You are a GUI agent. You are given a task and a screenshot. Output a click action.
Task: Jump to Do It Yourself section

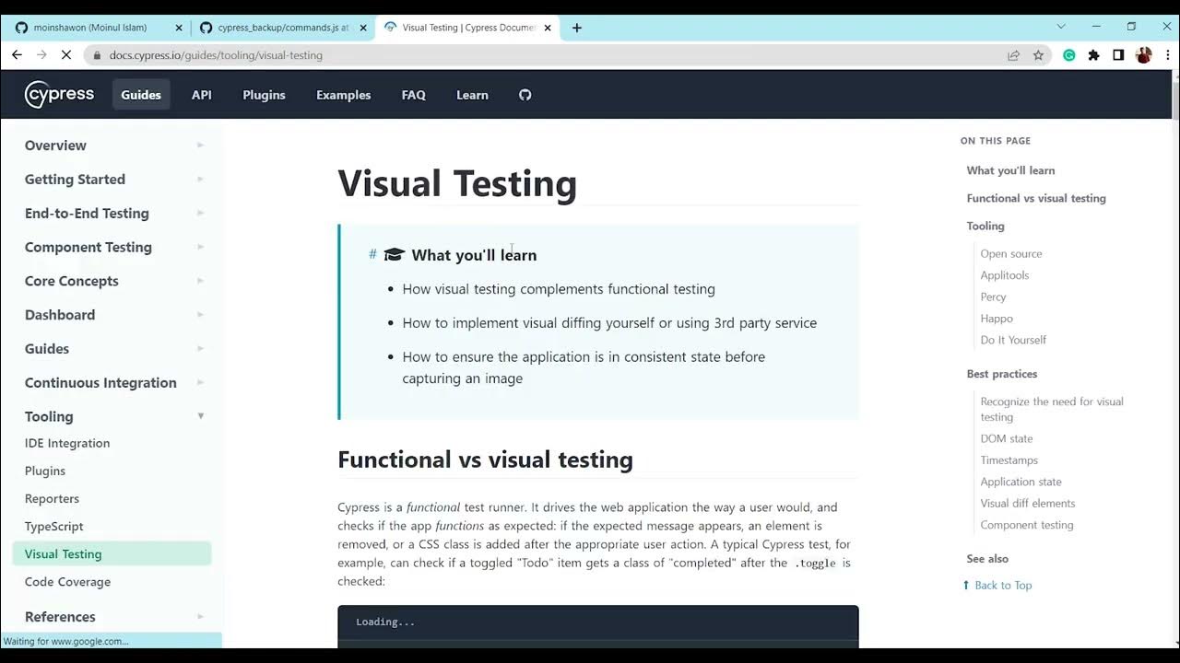(1013, 340)
